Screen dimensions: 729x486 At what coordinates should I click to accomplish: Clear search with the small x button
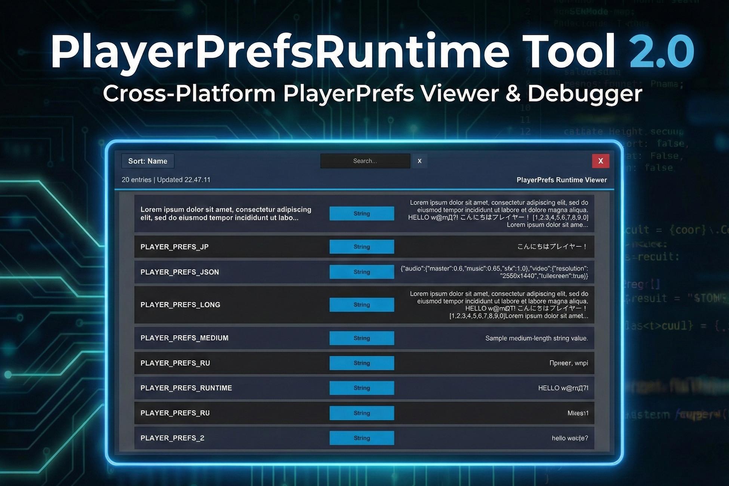point(419,161)
